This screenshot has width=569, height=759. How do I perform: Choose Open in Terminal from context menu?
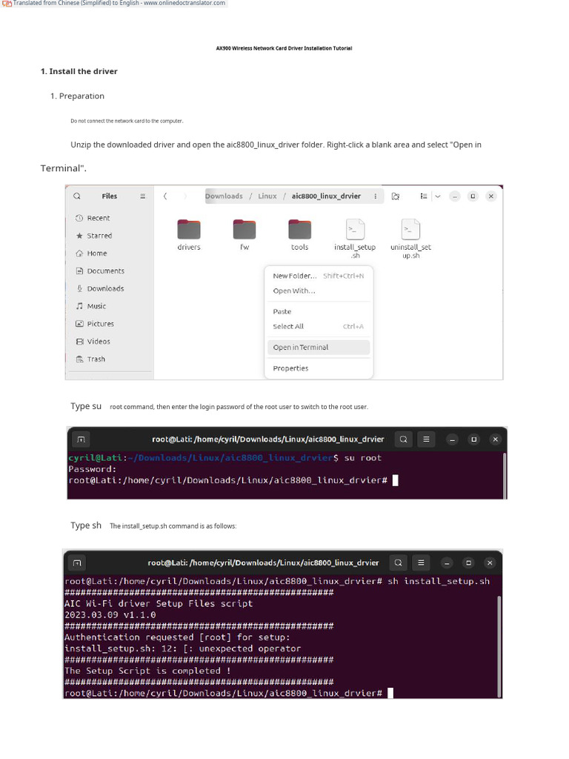319,348
